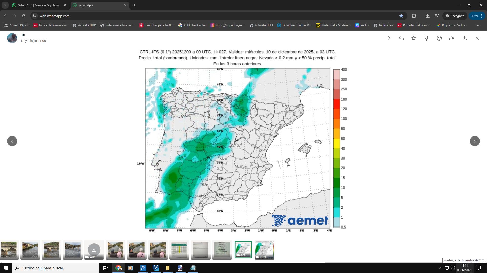The width and height of the screenshot is (487, 273).
Task: Toggle the bookmark star in the address bar
Action: click(401, 16)
